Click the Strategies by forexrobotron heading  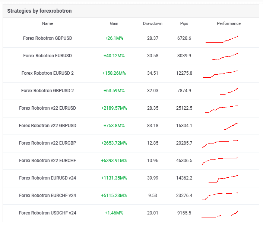coord(39,11)
